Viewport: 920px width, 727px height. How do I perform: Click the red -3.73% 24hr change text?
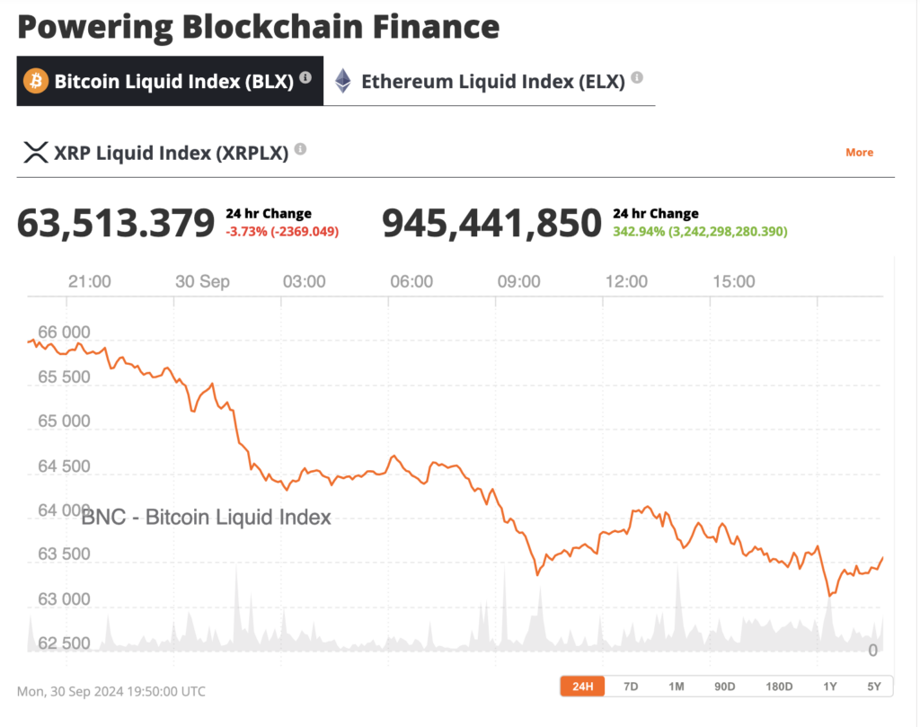[282, 231]
